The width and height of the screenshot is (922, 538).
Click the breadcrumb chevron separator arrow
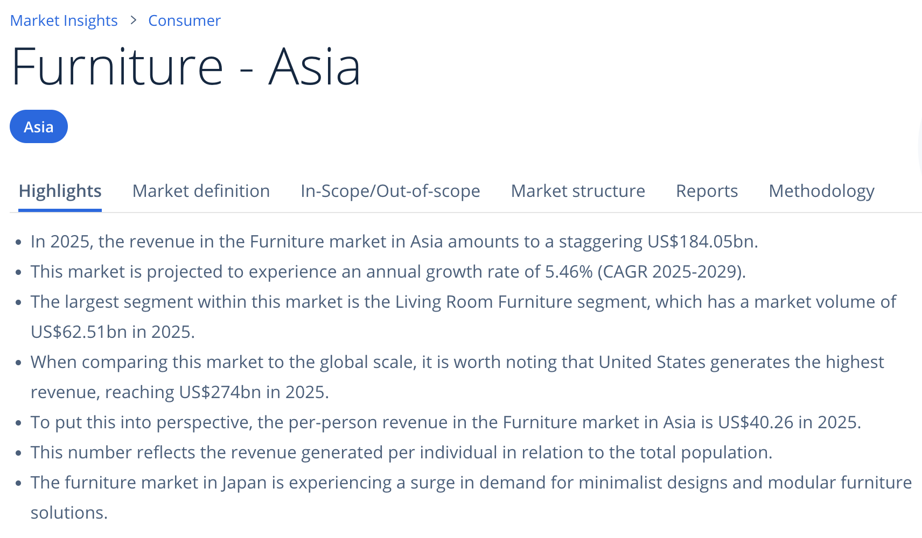pos(134,20)
